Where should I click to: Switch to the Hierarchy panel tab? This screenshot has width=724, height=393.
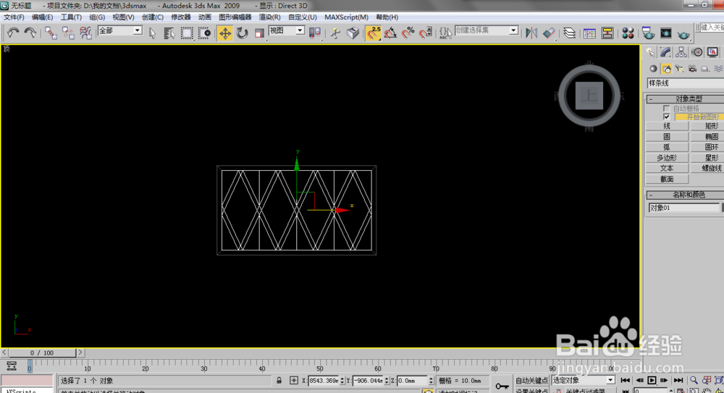tap(681, 52)
